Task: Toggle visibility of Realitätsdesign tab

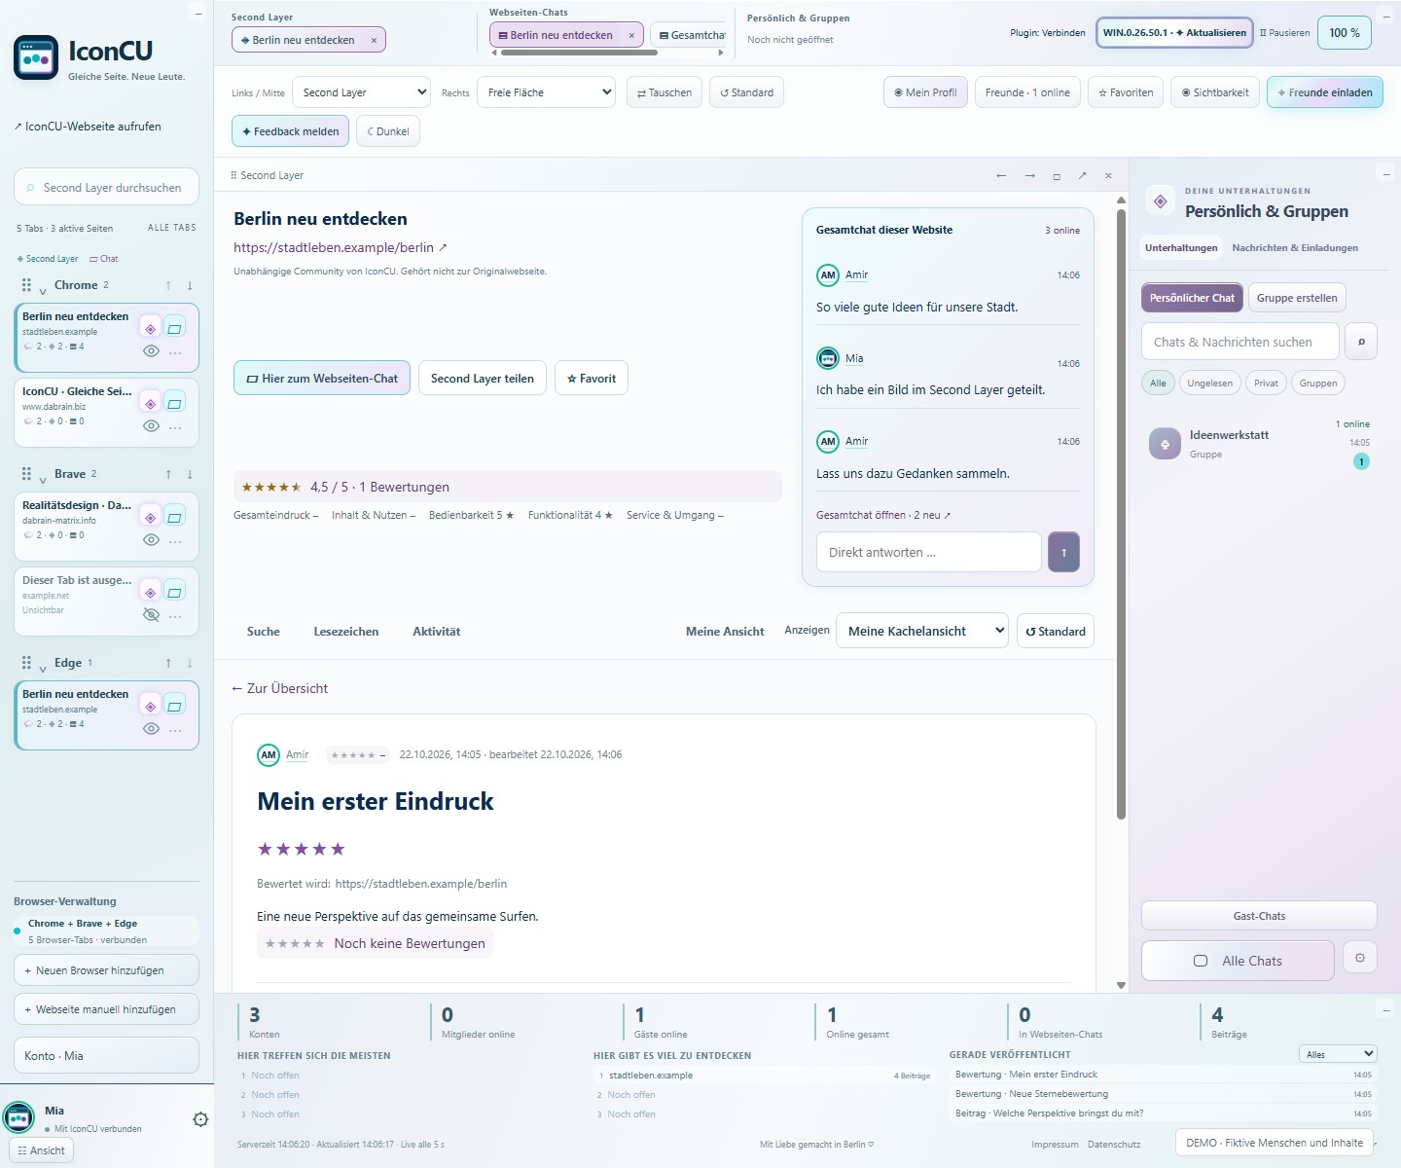Action: (151, 540)
